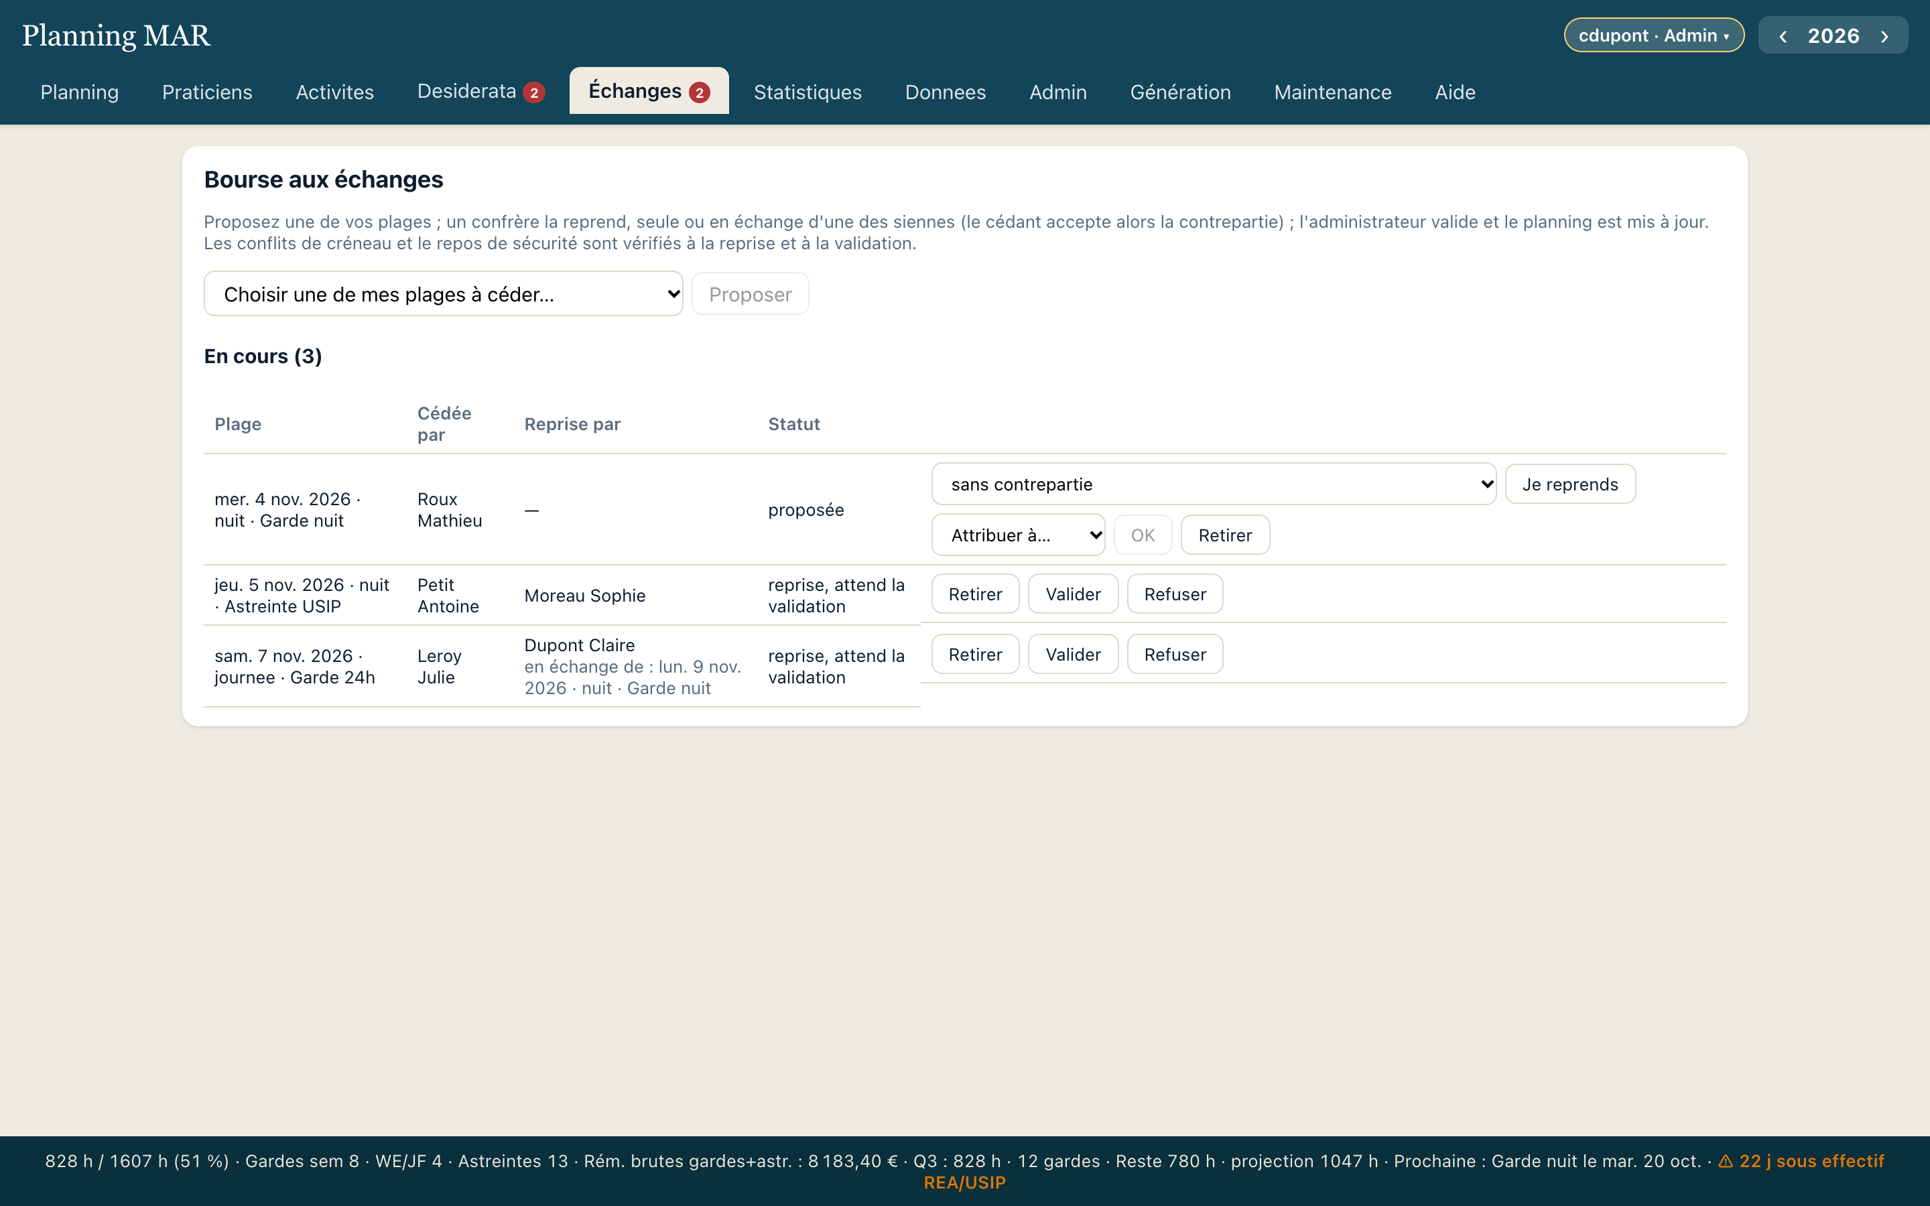Go to previous year arrow

coord(1783,36)
